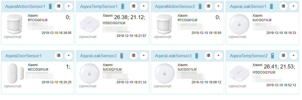The height and width of the screenshot is (100, 302).
Task: Open dropdown menu for AqaraMotionSensor2
Action: [218, 6]
